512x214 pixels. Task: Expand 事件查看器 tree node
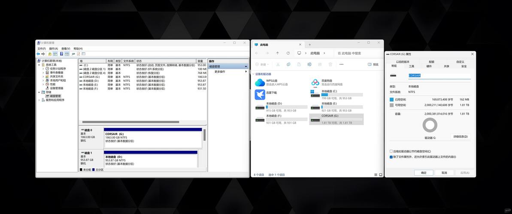coord(43,73)
